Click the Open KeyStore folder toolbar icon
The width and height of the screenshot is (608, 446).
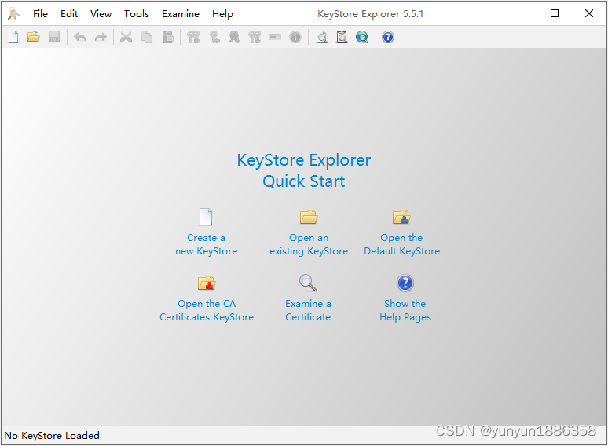(x=34, y=37)
